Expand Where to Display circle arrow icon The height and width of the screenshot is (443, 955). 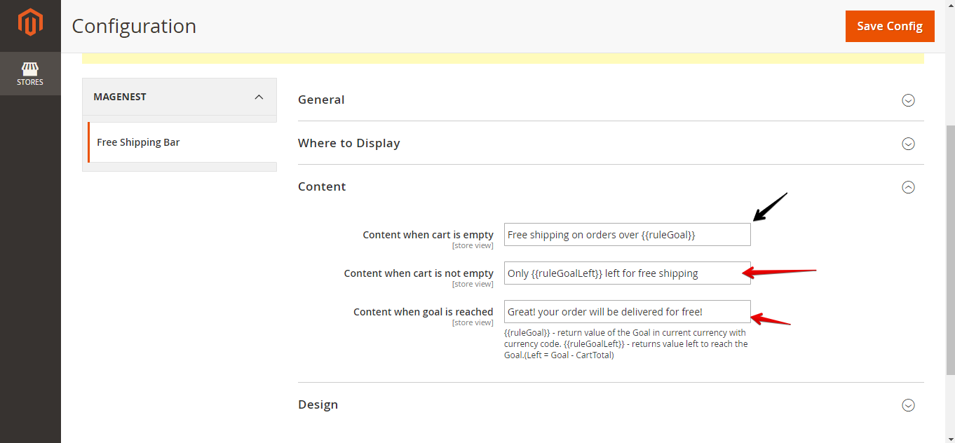[x=908, y=144]
